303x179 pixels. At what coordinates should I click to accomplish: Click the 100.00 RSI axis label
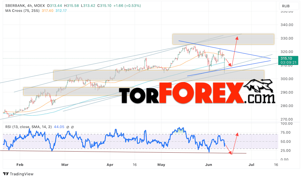[286, 124]
